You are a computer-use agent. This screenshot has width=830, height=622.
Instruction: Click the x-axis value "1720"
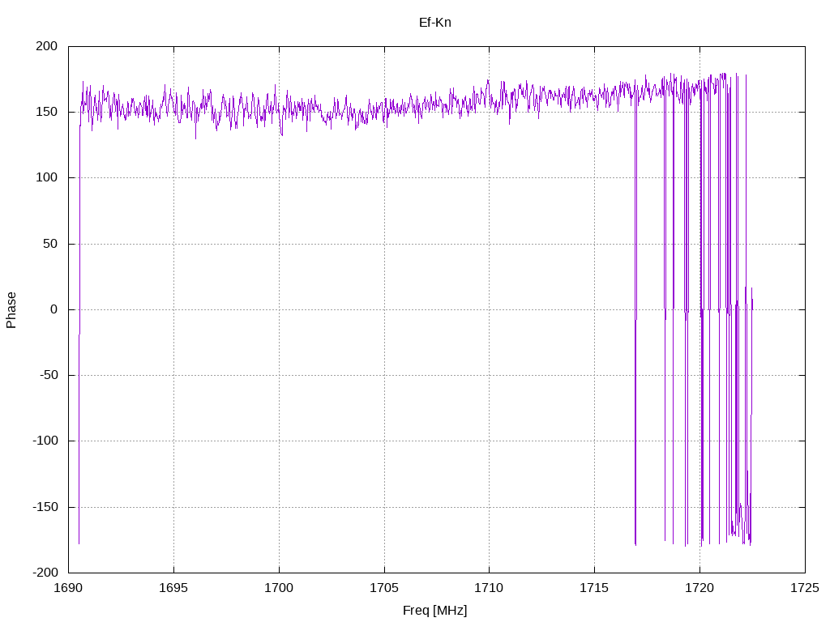(x=700, y=588)
